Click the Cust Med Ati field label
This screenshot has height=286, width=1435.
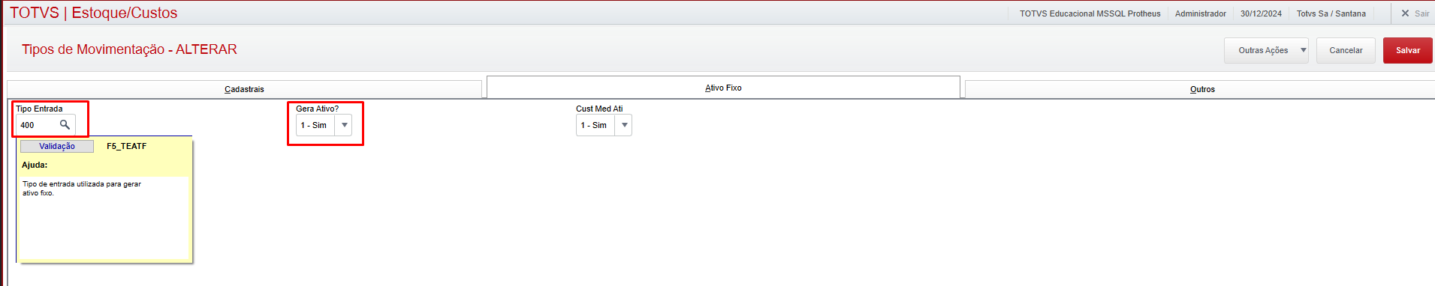tap(599, 109)
